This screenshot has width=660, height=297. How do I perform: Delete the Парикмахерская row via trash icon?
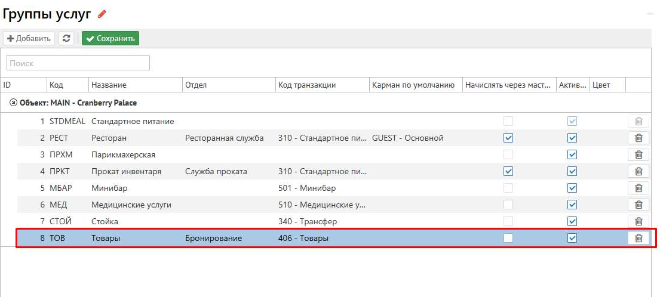pyautogui.click(x=638, y=154)
